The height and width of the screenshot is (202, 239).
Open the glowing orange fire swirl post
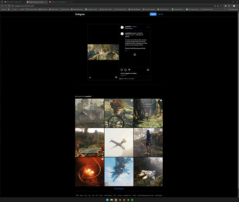(x=90, y=172)
